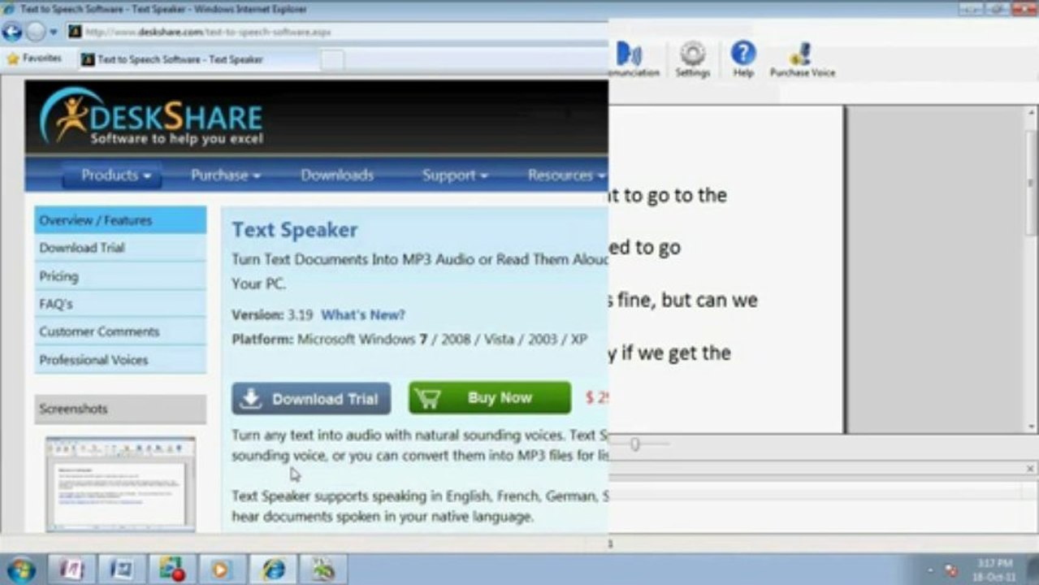This screenshot has width=1039, height=585.
Task: Close the lower panel in Text Speaker
Action: tap(1030, 469)
